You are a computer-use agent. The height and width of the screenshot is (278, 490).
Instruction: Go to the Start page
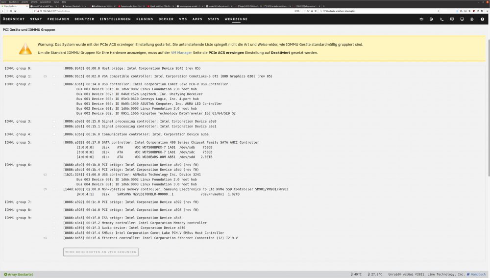coord(36,19)
